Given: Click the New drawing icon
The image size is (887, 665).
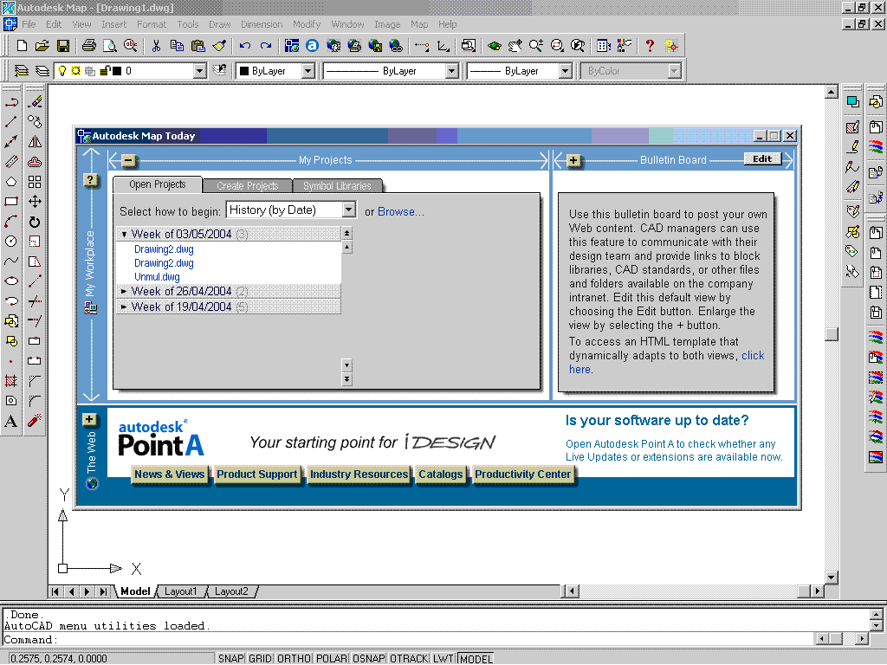Looking at the screenshot, I should [x=22, y=46].
